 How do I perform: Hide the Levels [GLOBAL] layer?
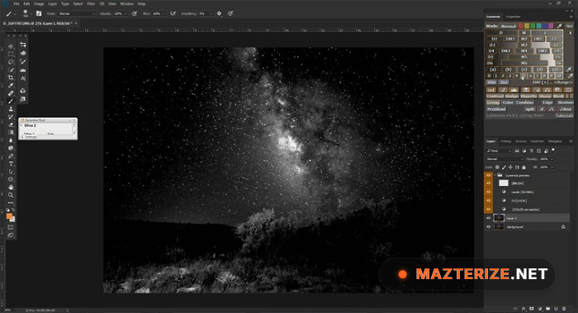tap(489, 192)
